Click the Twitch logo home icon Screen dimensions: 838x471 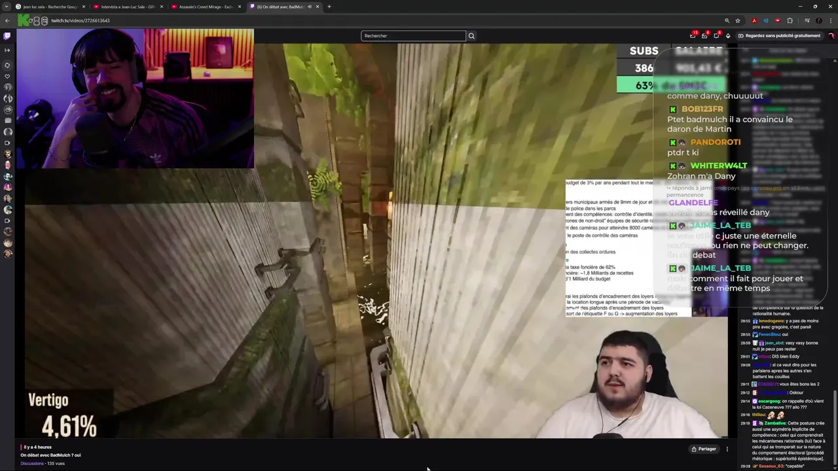coord(7,36)
